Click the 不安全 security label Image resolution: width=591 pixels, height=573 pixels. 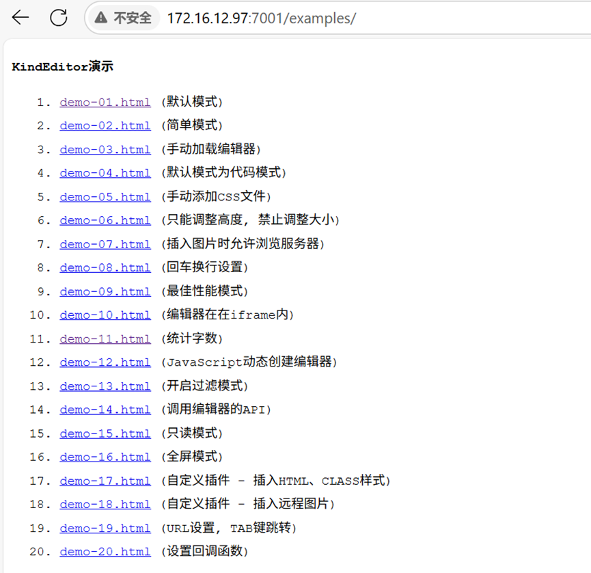click(x=133, y=18)
